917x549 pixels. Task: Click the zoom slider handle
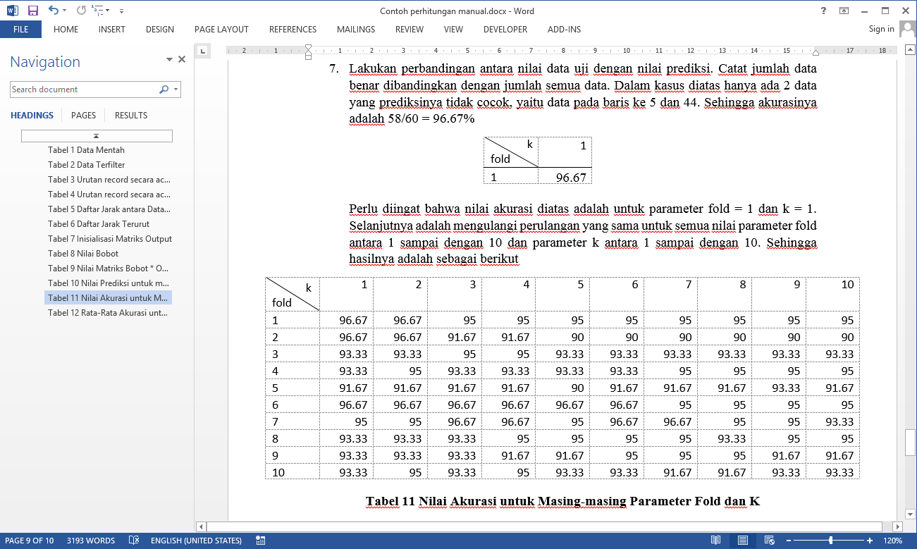(x=830, y=541)
